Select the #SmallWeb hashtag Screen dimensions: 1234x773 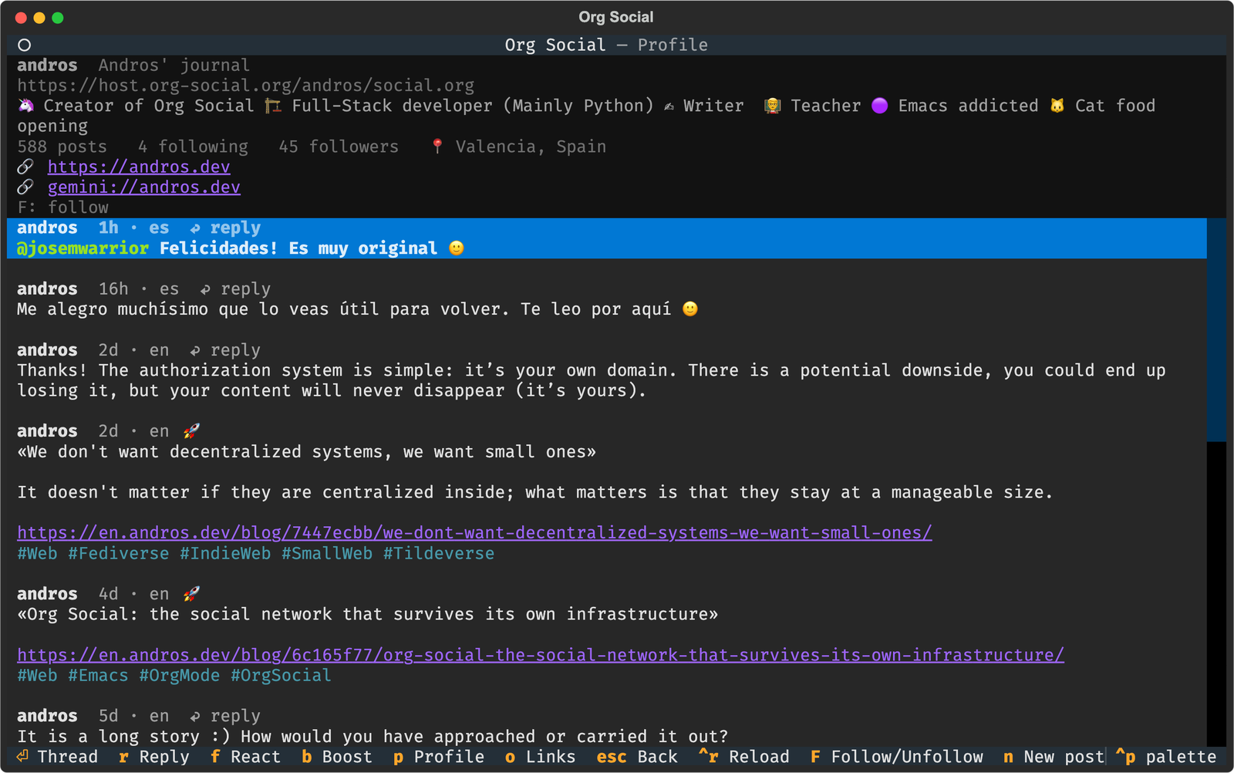pyautogui.click(x=327, y=553)
